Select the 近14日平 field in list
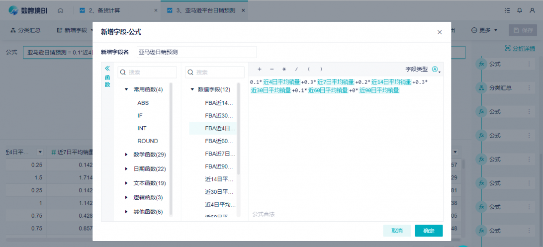 coord(219,179)
